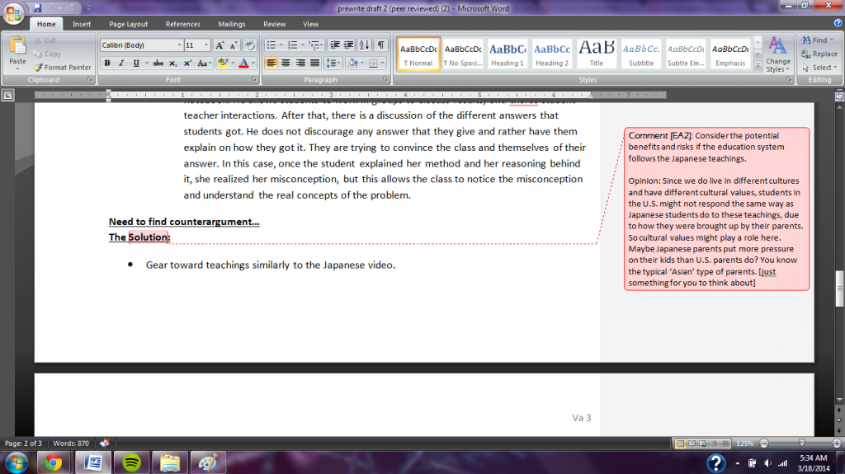
Task: Expand the Change Styles menu
Action: [x=777, y=55]
